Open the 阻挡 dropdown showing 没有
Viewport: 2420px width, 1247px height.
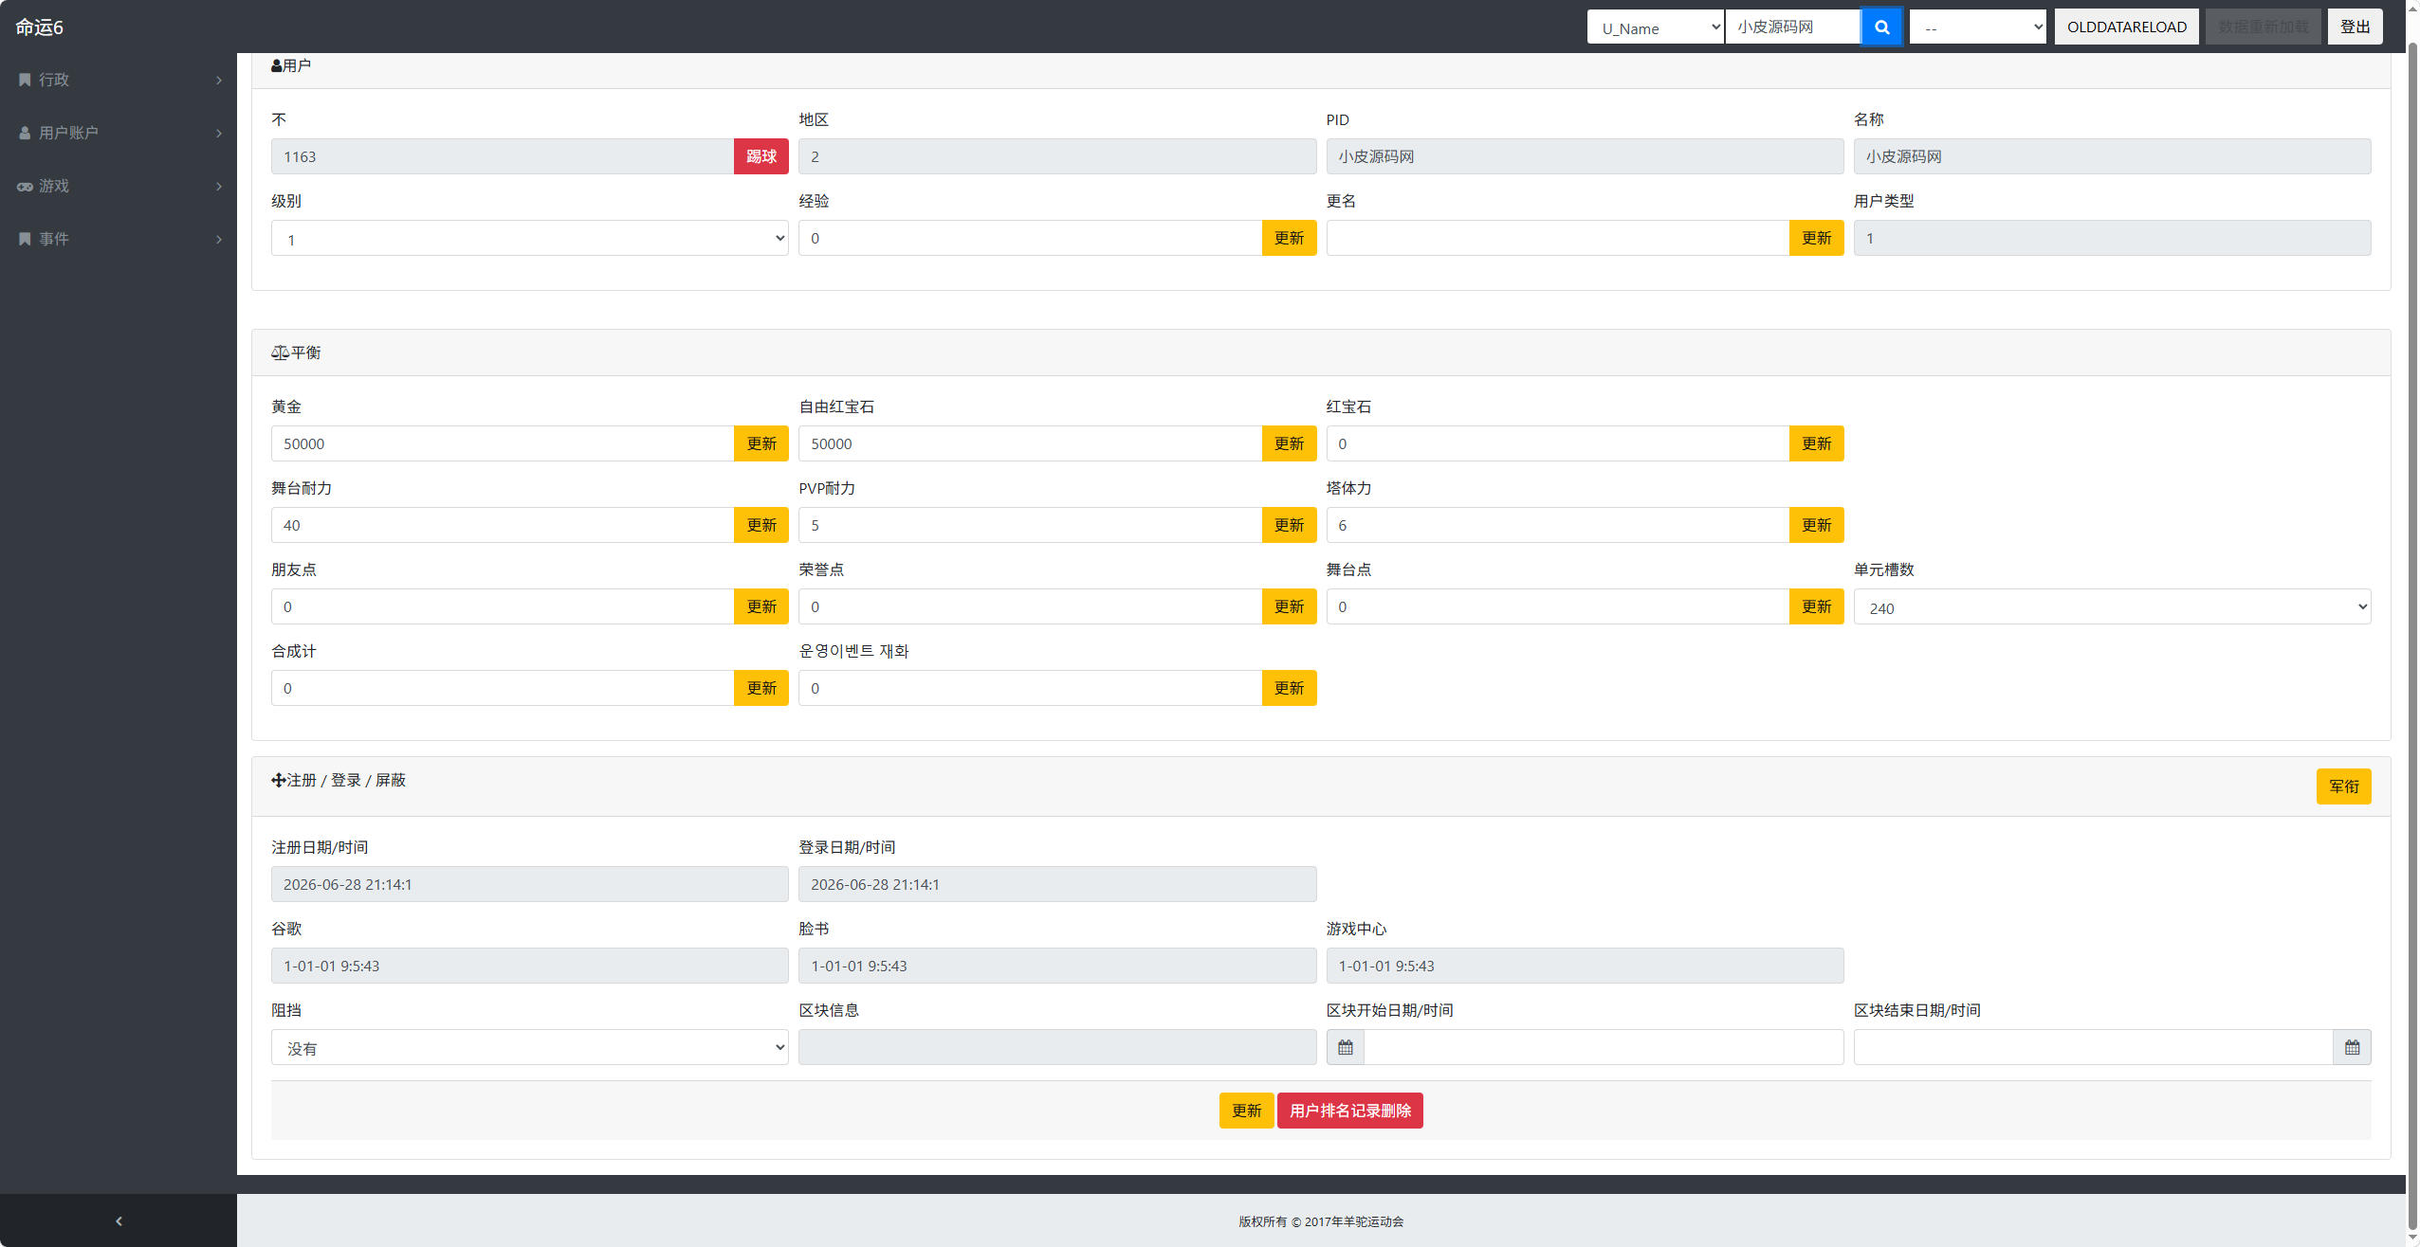pos(530,1047)
